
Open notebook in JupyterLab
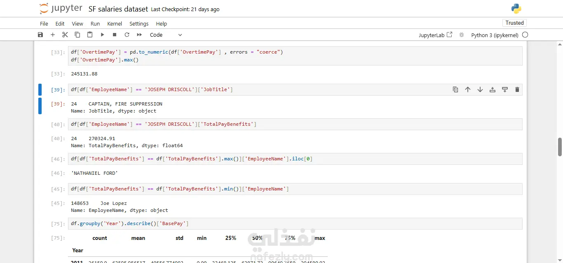click(435, 35)
